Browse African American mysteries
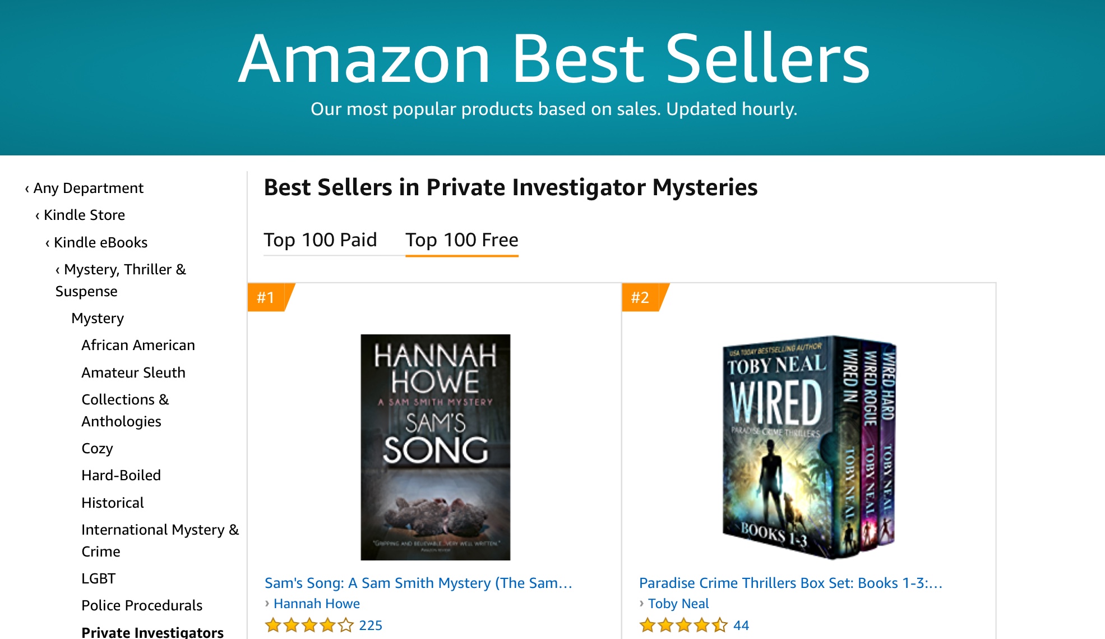 138,345
